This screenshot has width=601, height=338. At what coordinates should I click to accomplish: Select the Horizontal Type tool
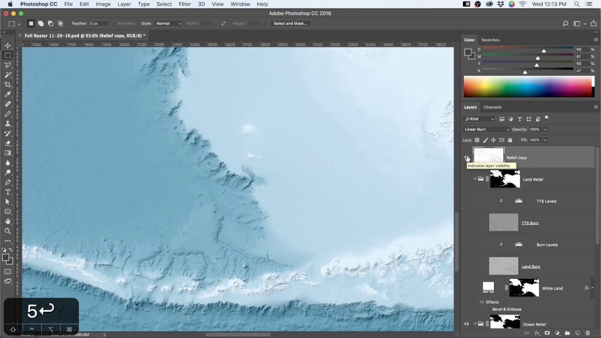point(8,192)
